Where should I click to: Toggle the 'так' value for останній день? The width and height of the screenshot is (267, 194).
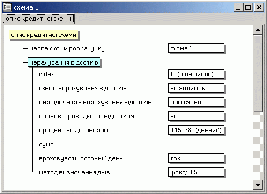tap(196, 158)
